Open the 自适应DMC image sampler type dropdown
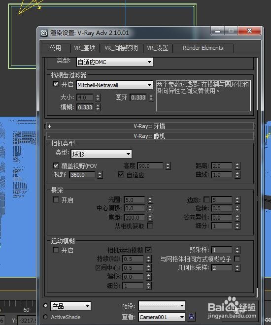271x325 pixels. click(x=115, y=62)
